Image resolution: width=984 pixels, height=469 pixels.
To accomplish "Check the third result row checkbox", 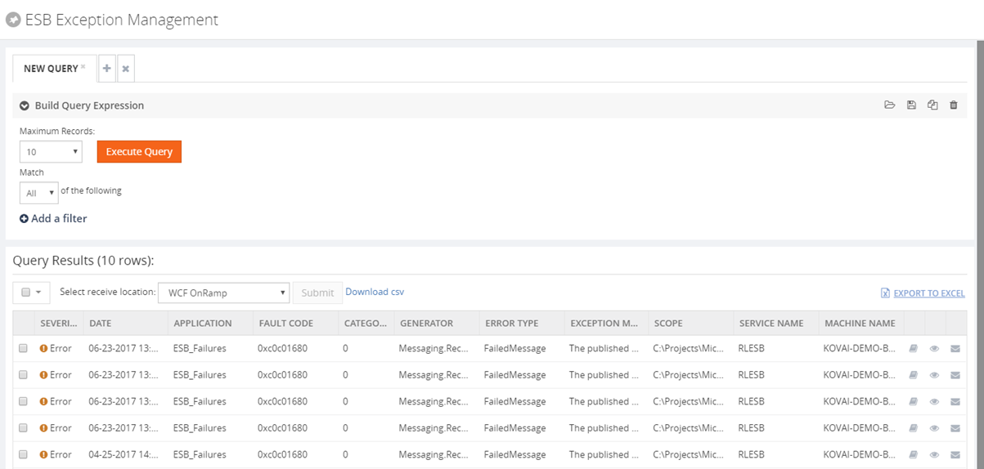I will [23, 401].
